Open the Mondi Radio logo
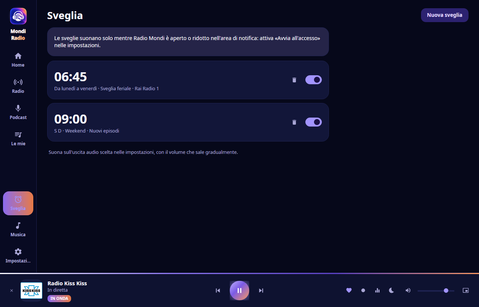The image size is (479, 307). point(18,16)
